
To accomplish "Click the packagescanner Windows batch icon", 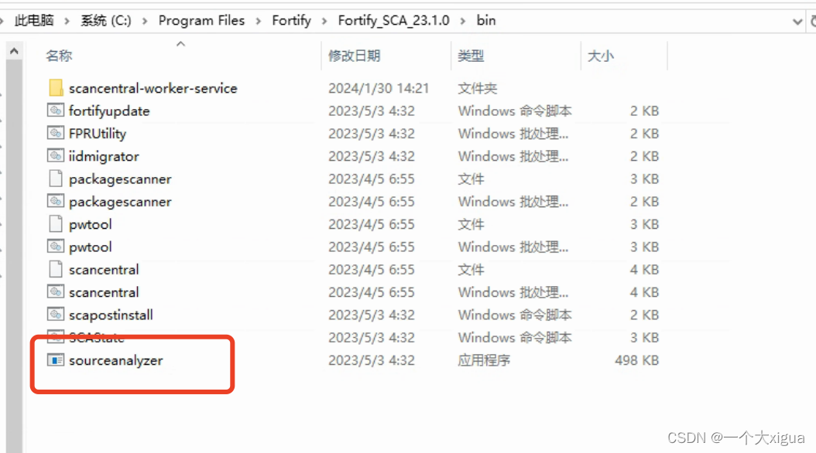I will pos(54,201).
